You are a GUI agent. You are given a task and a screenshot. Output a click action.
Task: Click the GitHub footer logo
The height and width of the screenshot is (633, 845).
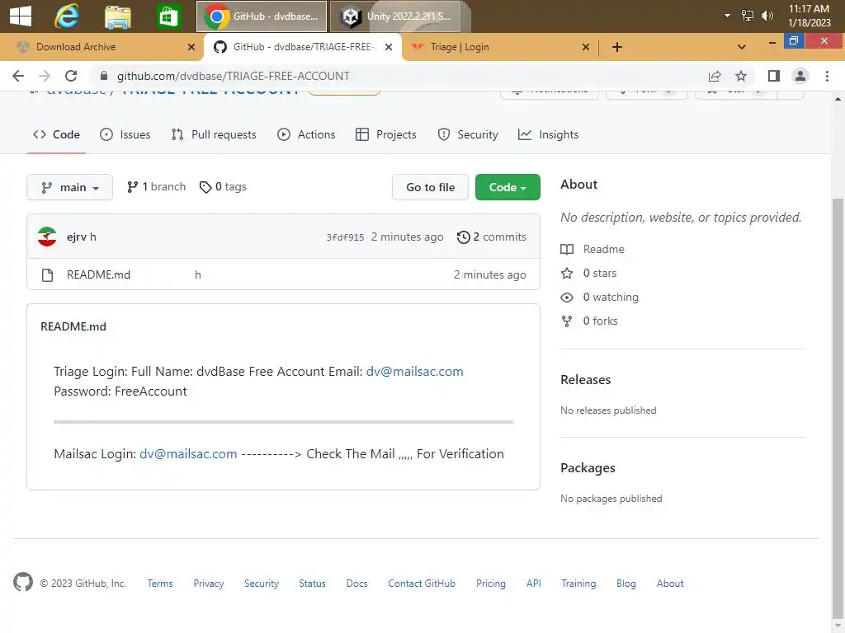click(23, 583)
